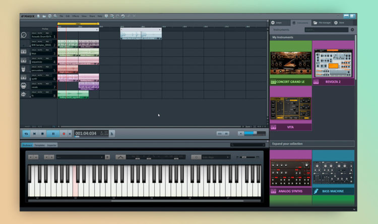Switch to the Inspector tab
Screen dimensions: 378x224
coord(51,145)
